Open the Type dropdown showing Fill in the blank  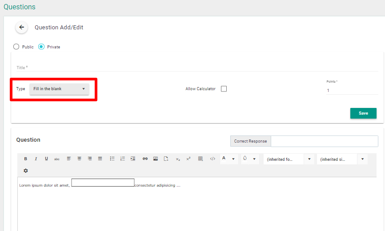(x=59, y=89)
